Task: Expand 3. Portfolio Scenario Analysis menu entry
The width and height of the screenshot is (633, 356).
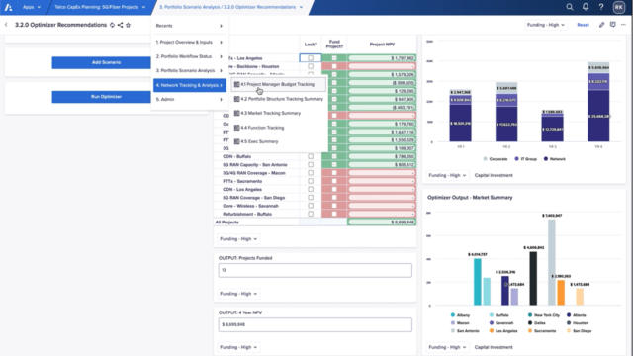Action: (x=189, y=70)
